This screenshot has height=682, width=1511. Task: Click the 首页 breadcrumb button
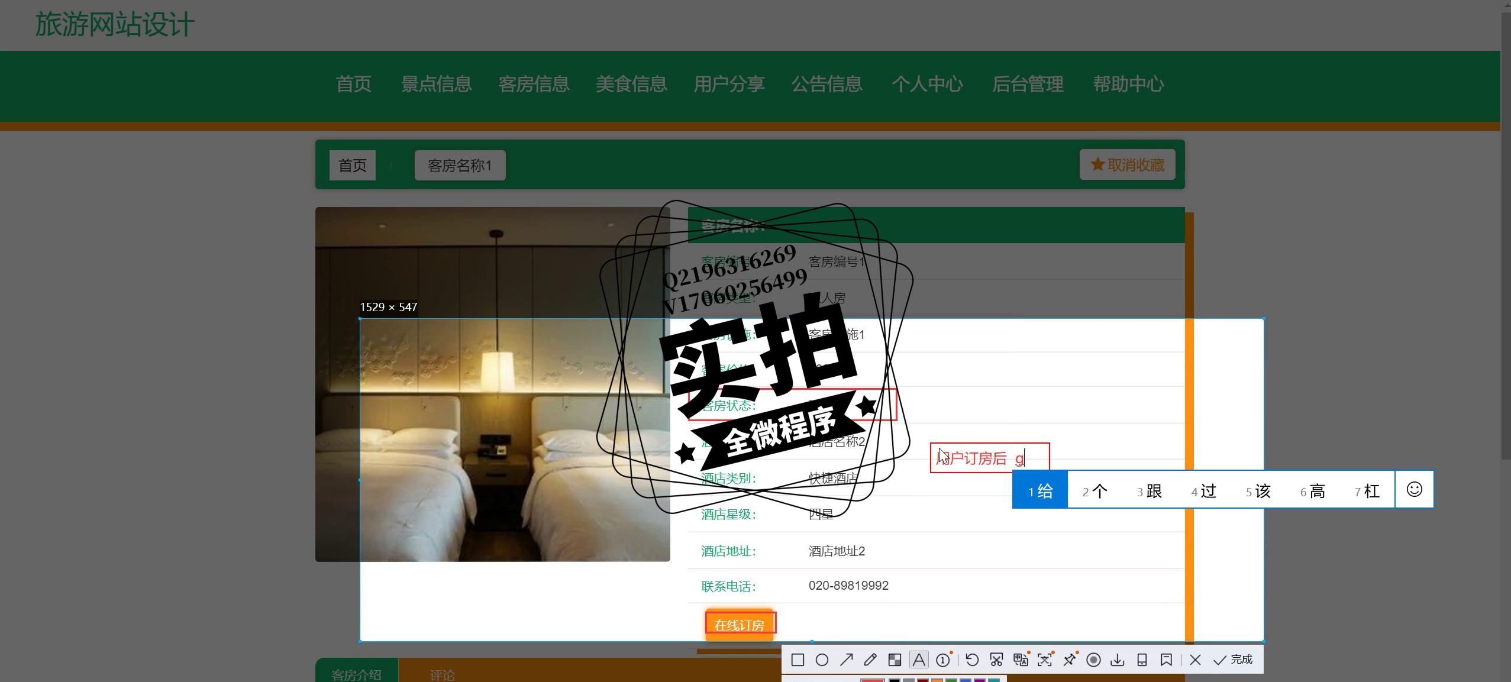click(353, 165)
